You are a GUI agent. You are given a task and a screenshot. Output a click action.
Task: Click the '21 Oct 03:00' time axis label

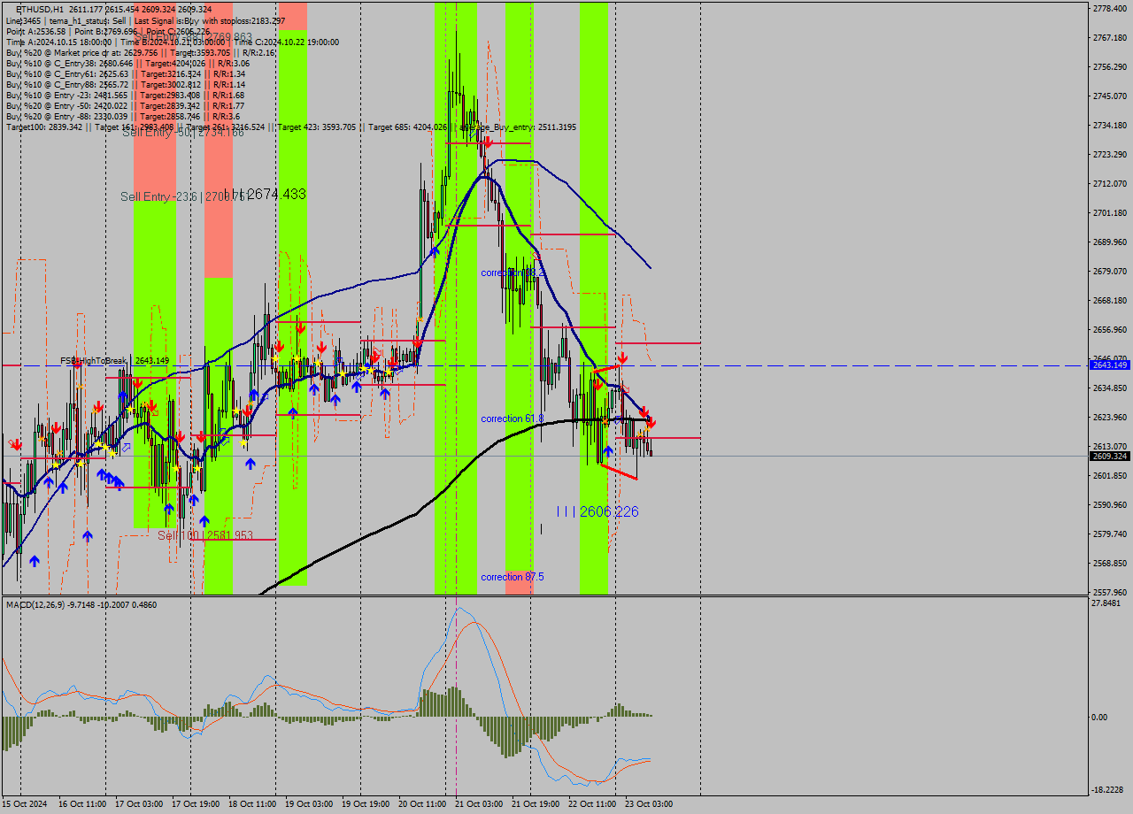coord(478,804)
